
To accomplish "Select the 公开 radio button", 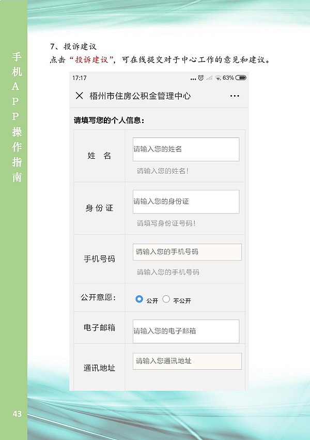I will point(139,299).
